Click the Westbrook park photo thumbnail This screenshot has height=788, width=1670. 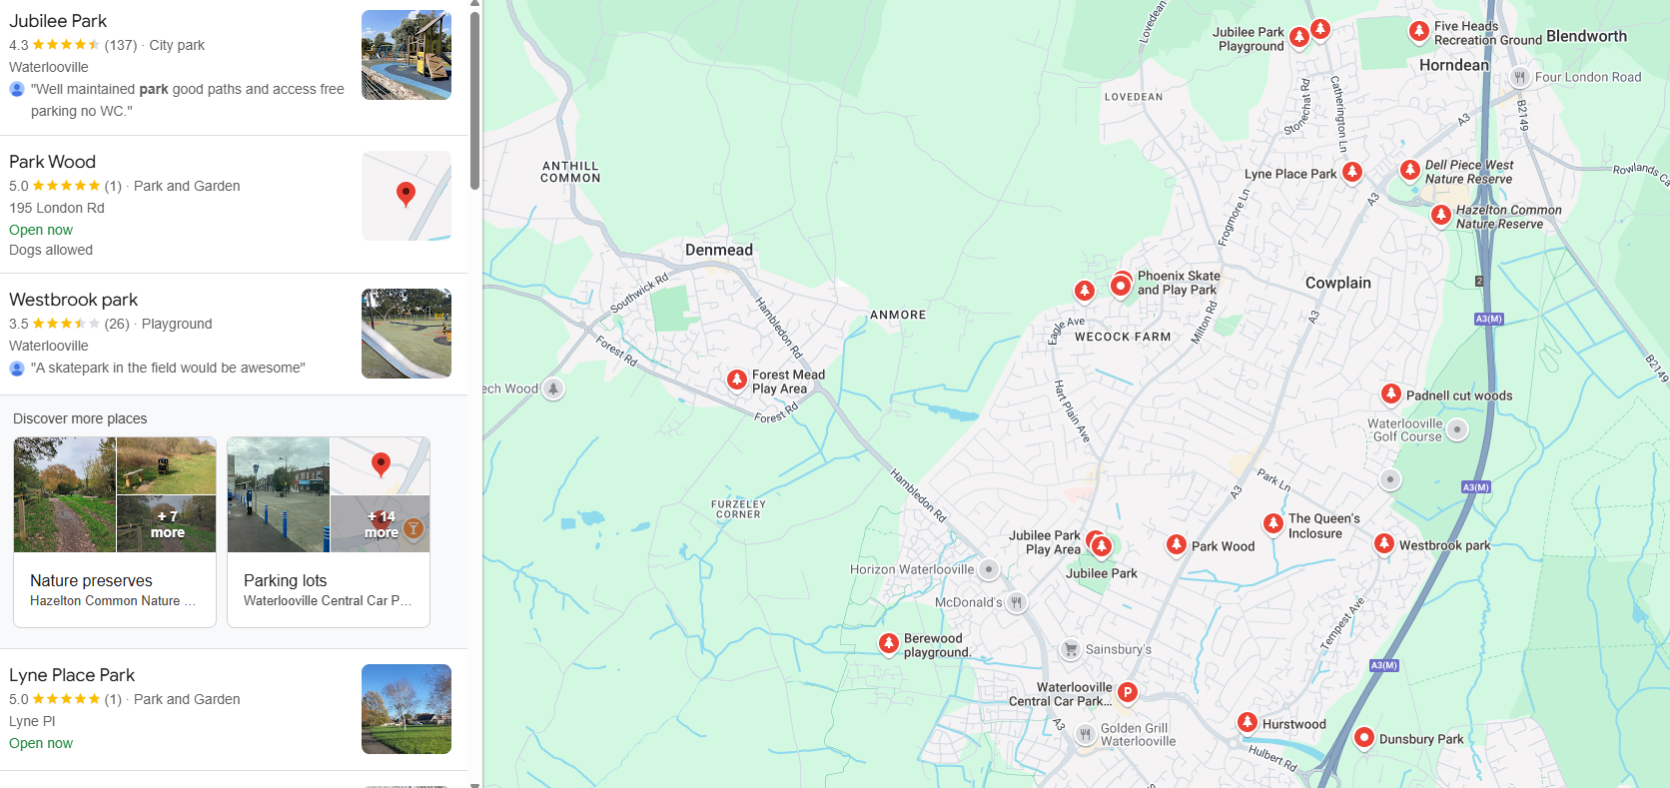click(x=407, y=334)
